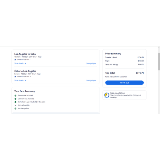Click the Free cancellation clock icon
The image size is (160, 160).
[107, 95]
